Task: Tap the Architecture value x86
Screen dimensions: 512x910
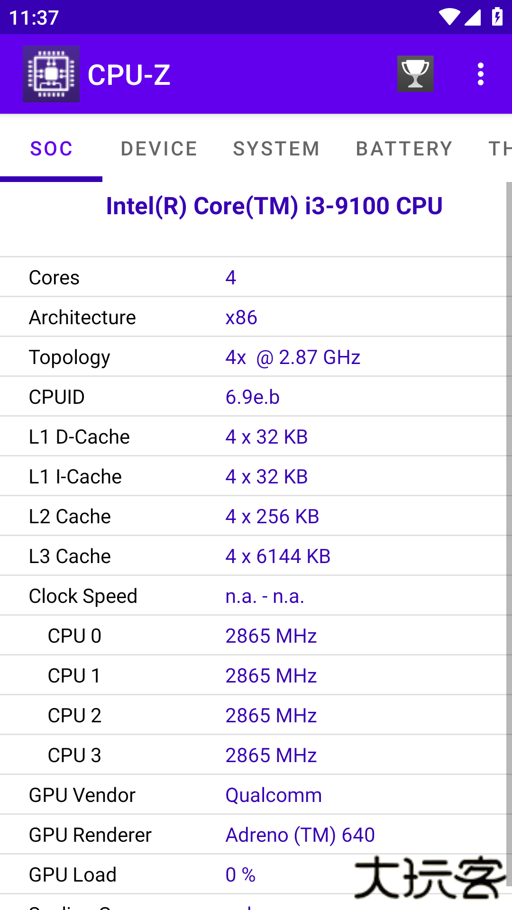Action: click(x=241, y=317)
